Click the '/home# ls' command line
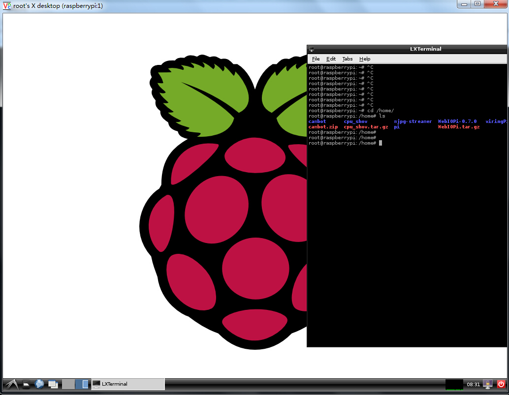 347,116
